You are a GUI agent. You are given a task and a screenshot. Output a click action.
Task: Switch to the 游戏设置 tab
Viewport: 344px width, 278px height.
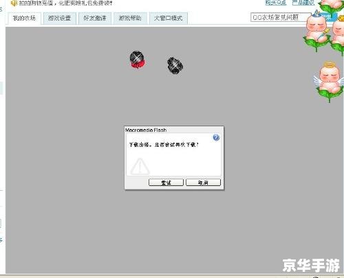point(59,19)
